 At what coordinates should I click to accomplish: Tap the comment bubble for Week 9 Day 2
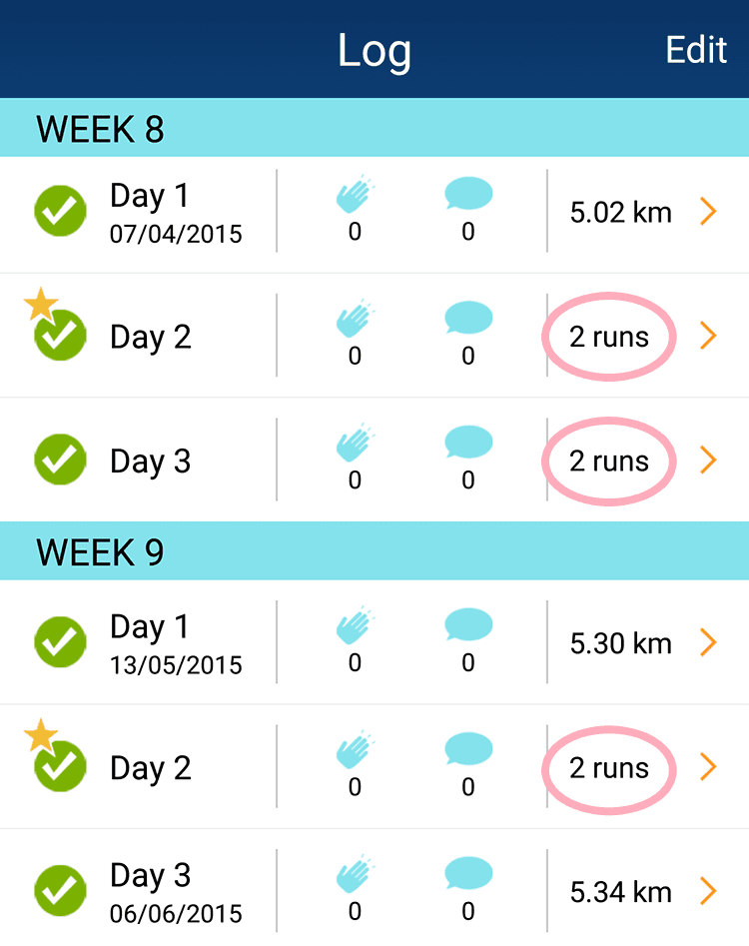[467, 750]
